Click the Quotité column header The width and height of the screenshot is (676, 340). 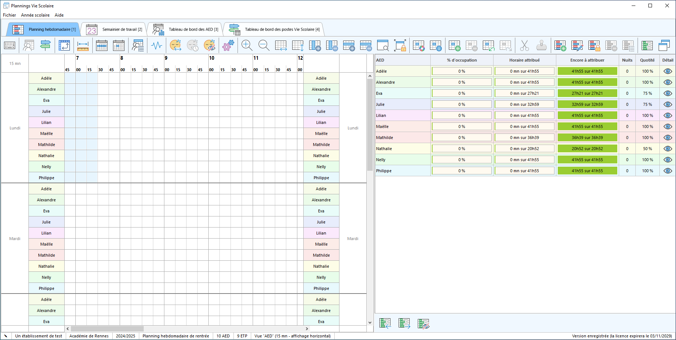coord(647,60)
